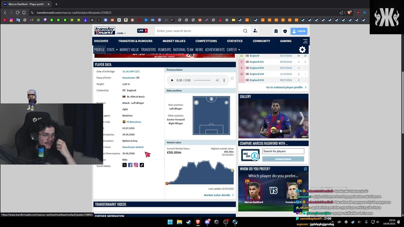Expand the CAREER dropdown
The image size is (404, 227).
point(233,49)
